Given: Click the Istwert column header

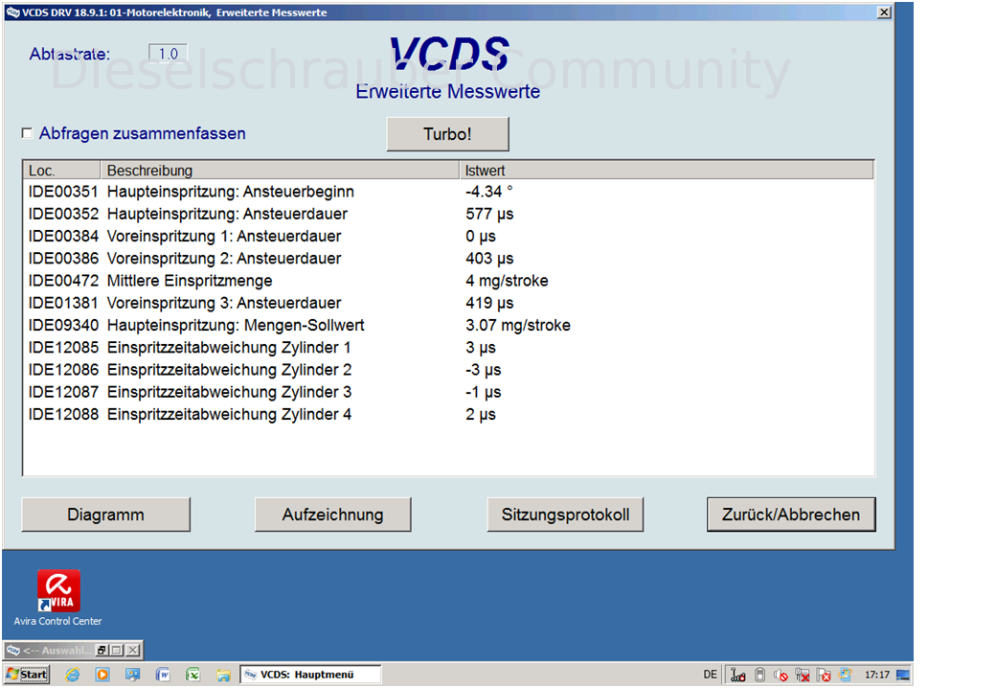Looking at the screenshot, I should pyautogui.click(x=667, y=171).
